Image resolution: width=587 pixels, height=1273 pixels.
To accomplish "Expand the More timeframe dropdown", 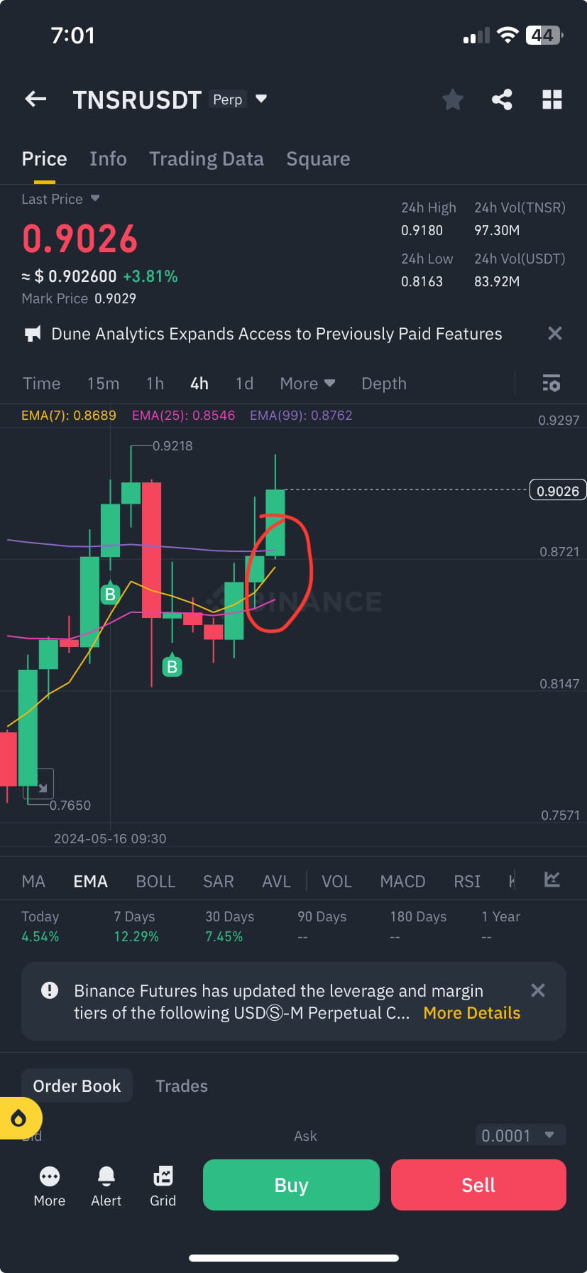I will pos(307,383).
